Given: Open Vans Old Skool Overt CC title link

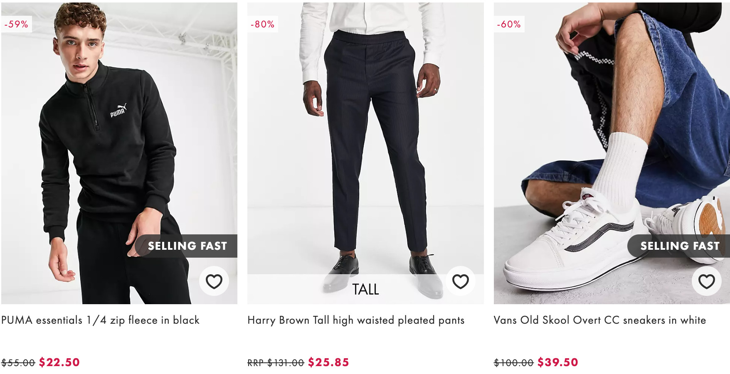Looking at the screenshot, I should (x=599, y=320).
